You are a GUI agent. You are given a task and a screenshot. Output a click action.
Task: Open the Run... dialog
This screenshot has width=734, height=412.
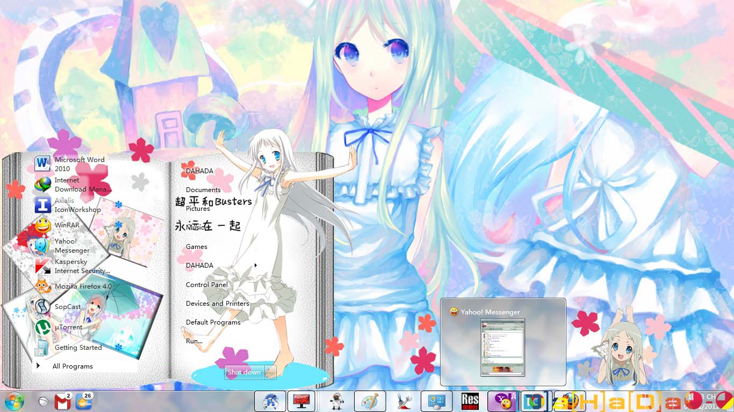point(194,341)
